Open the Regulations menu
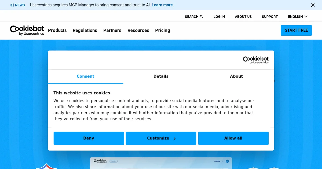The image size is (322, 169). (85, 30)
